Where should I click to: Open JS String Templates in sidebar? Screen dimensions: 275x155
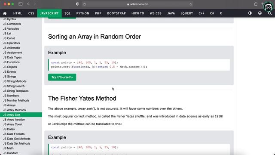click(15, 91)
